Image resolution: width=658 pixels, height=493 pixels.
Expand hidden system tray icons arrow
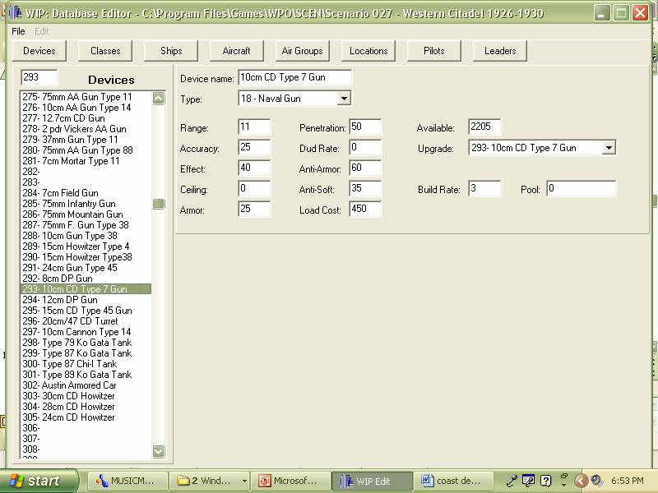581,481
